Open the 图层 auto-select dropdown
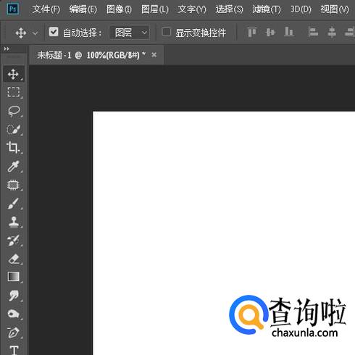 130,33
